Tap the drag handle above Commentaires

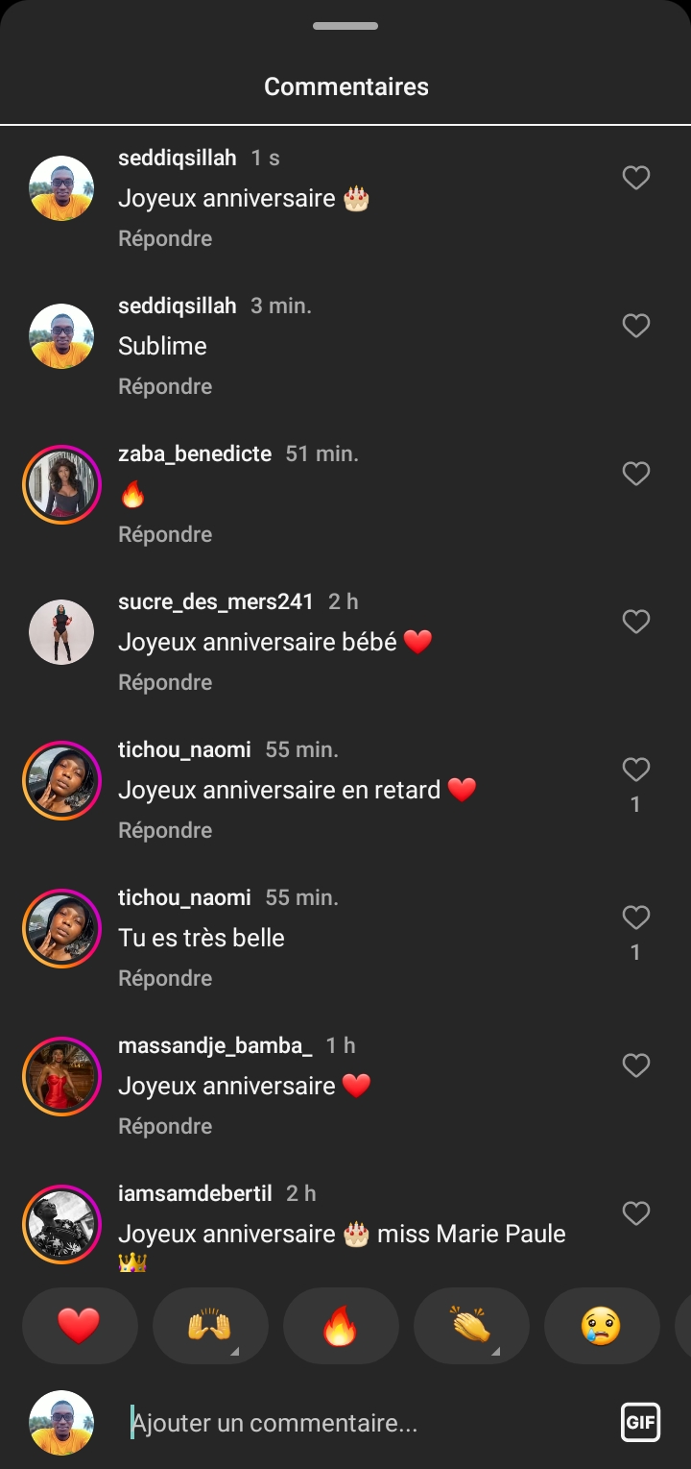(x=345, y=26)
